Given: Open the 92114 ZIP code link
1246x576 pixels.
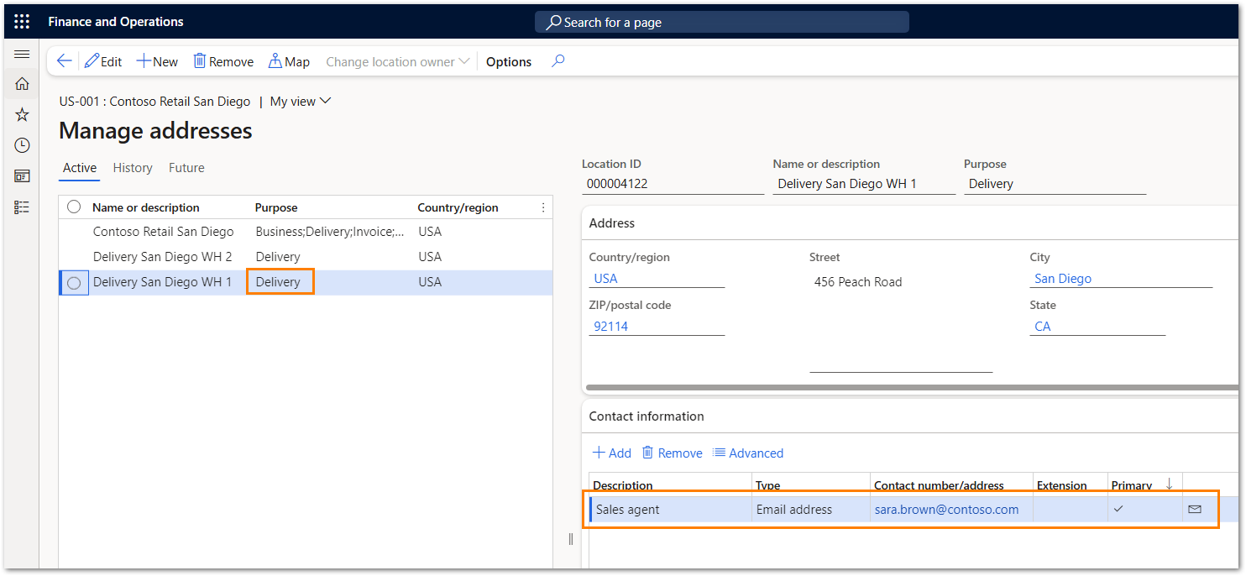Looking at the screenshot, I should point(610,327).
